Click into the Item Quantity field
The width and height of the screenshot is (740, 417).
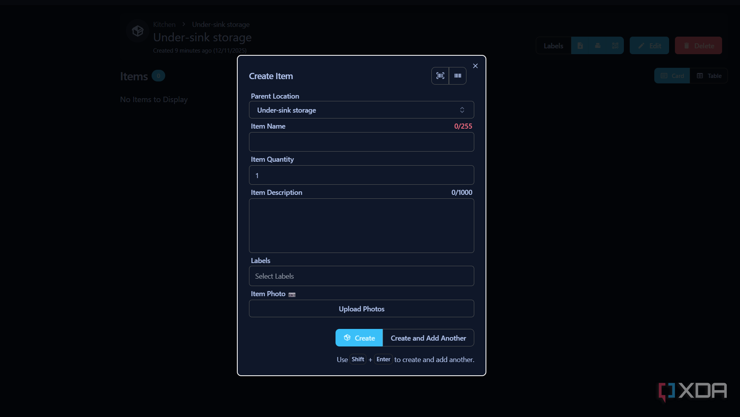pos(362,175)
